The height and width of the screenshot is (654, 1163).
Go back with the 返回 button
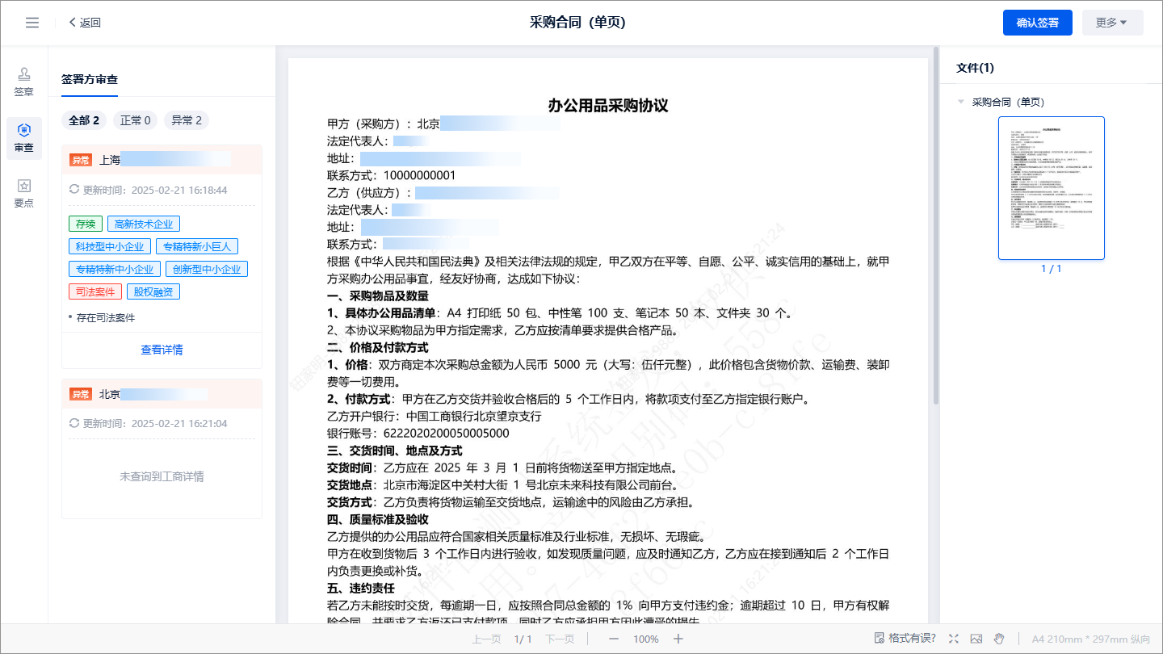click(x=85, y=23)
